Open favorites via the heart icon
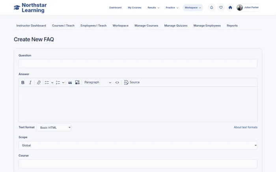276x172 pixels. point(221,7)
